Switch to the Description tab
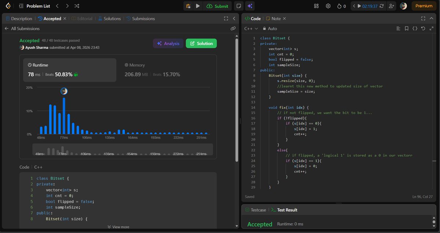Viewport: 440px width, 233px height. [19, 18]
